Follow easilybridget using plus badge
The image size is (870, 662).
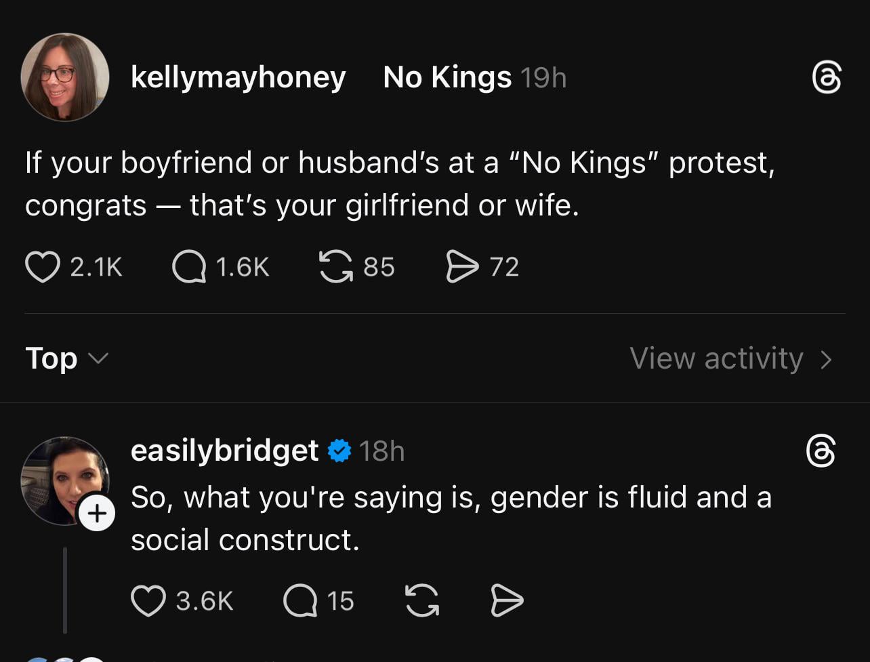[x=97, y=514]
